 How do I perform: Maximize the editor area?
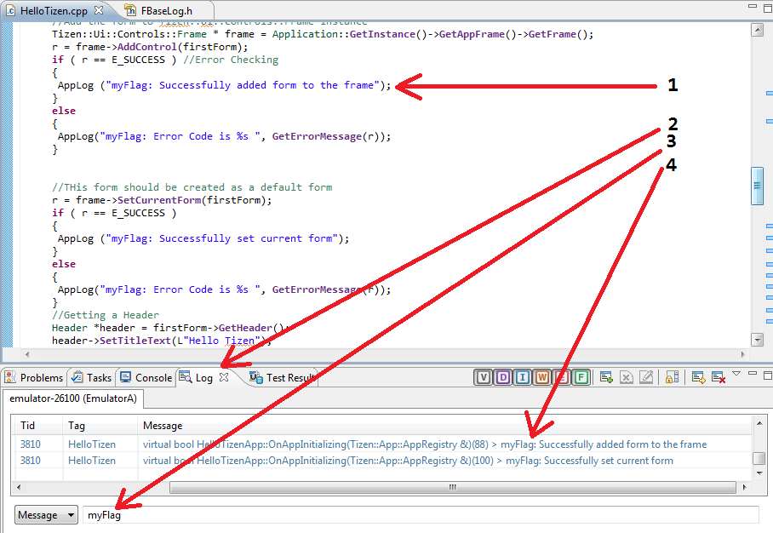(768, 8)
